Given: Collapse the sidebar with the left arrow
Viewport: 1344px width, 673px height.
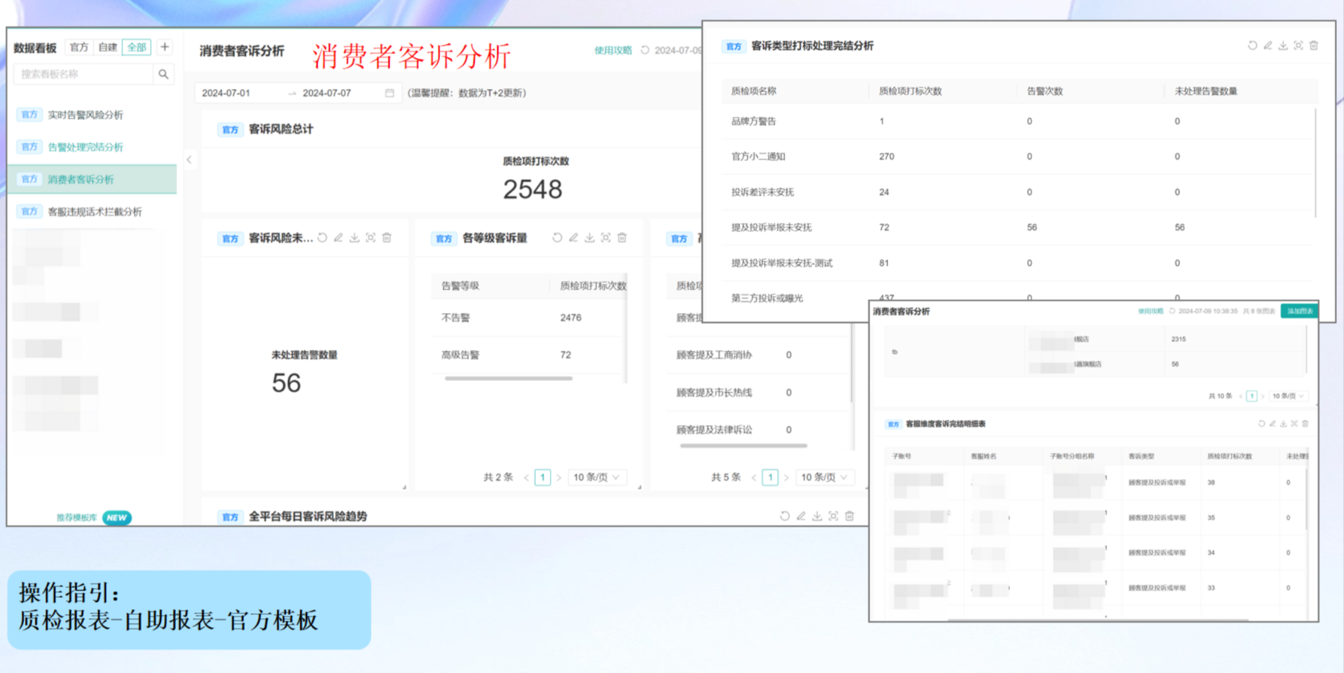Looking at the screenshot, I should tap(189, 160).
